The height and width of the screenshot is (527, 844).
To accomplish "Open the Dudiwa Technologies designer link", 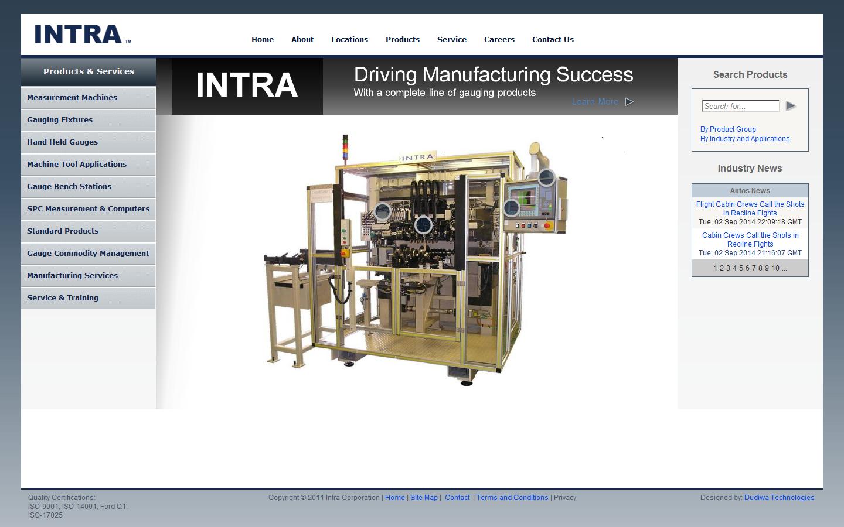I will coord(779,497).
